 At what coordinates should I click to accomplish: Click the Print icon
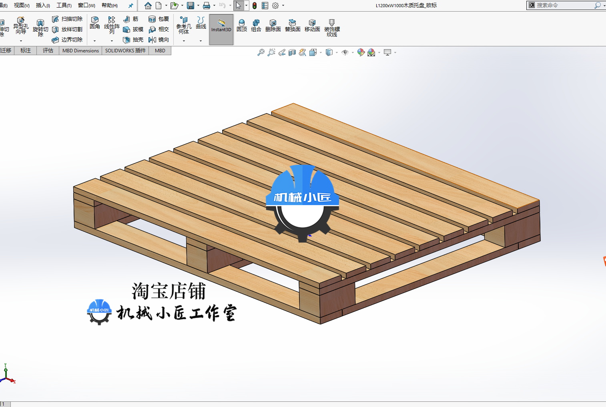pyautogui.click(x=207, y=6)
